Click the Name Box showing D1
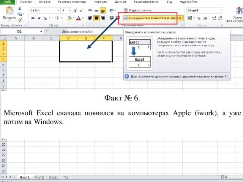The width and height of the screenshot is (243, 182). point(20,31)
